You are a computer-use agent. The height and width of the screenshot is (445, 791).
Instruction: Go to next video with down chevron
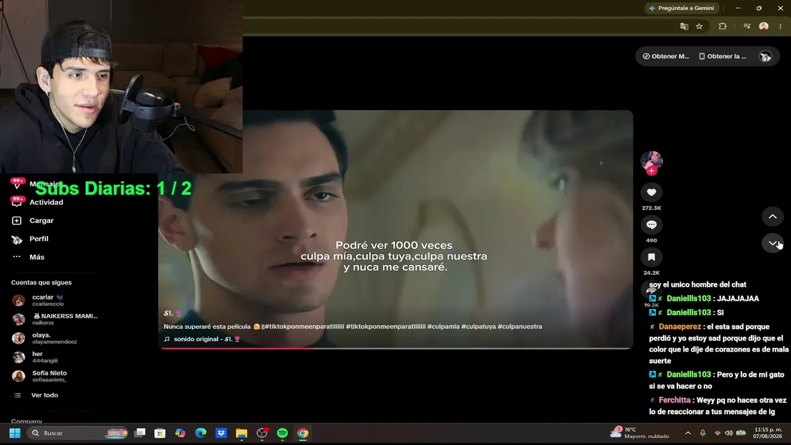coord(772,243)
